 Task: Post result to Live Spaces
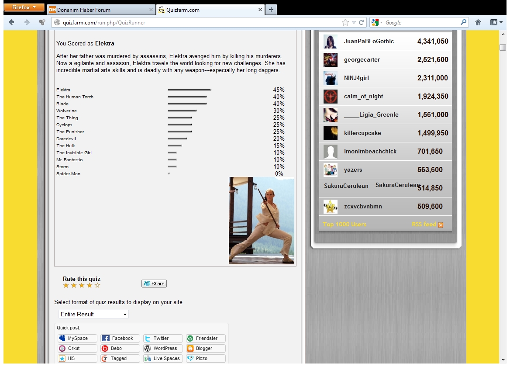click(x=163, y=359)
